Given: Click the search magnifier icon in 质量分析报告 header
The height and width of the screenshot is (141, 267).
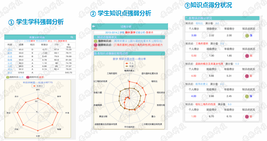Looking at the screenshot, I should click(72, 37).
